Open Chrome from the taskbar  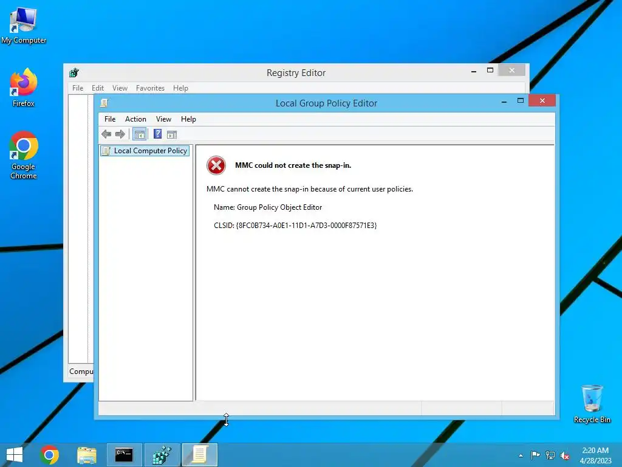coord(49,455)
